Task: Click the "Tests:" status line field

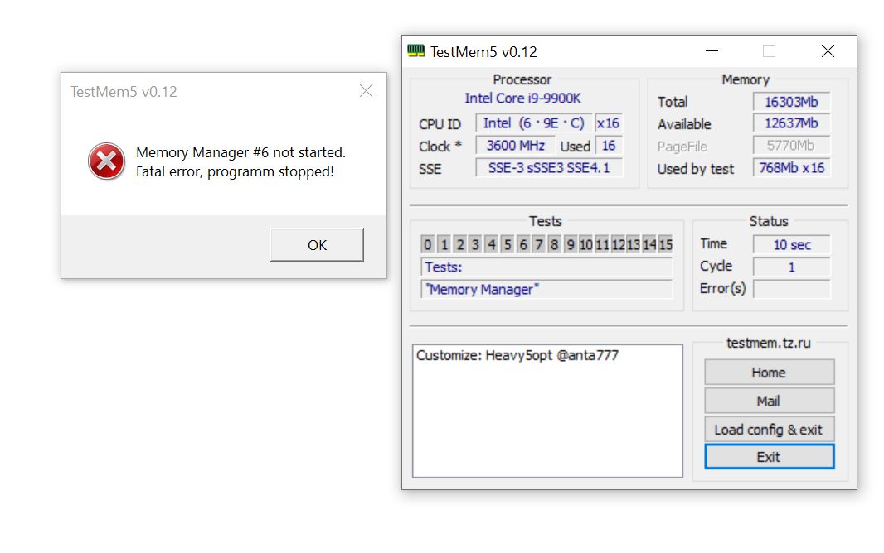Action: (546, 267)
